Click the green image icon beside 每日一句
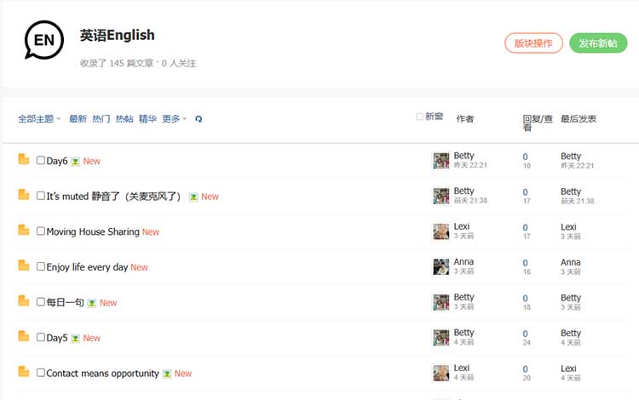The height and width of the screenshot is (400, 639). (x=91, y=303)
